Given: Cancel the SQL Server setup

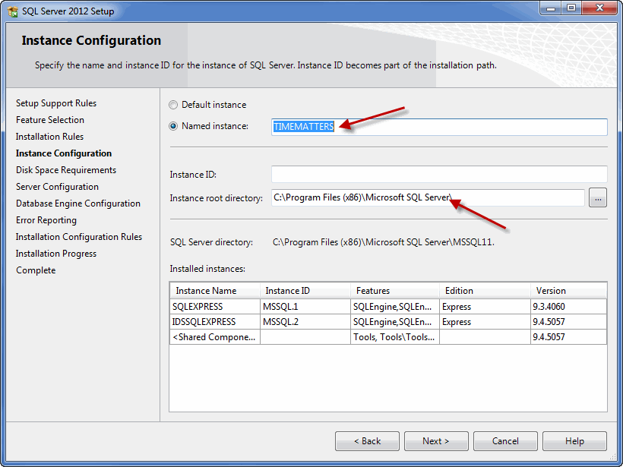Looking at the screenshot, I should (x=505, y=441).
